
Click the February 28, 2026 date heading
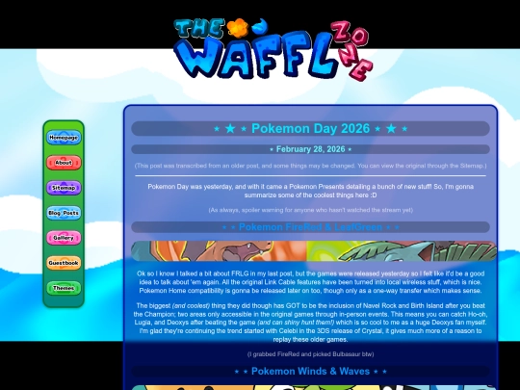click(310, 149)
